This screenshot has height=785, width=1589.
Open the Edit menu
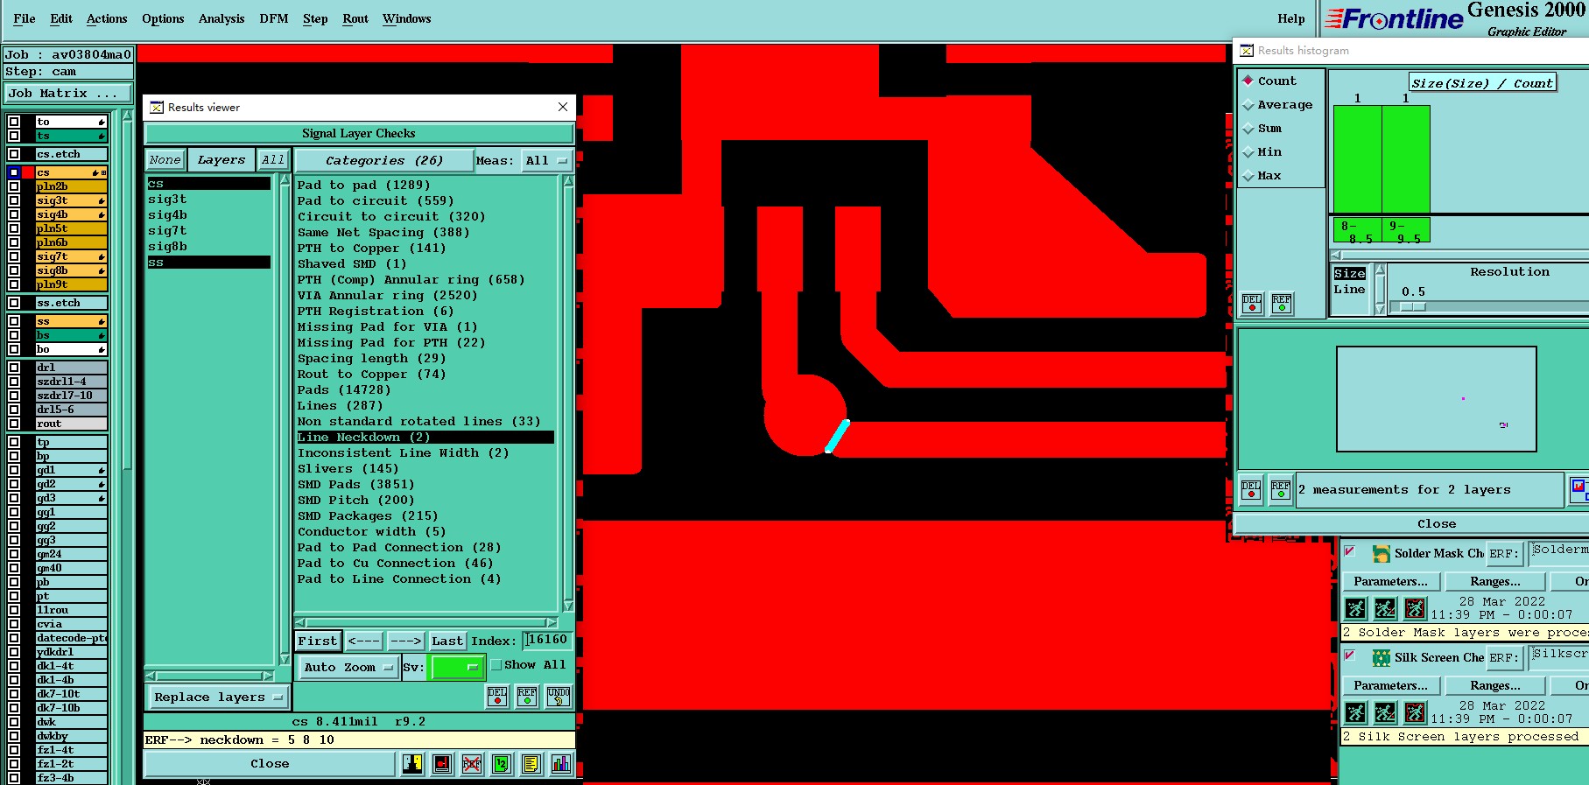tap(61, 18)
